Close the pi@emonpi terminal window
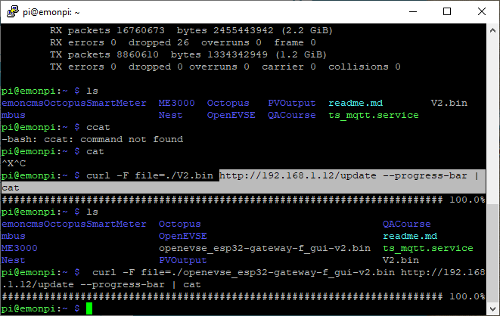This screenshot has width=500, height=316. tap(480, 11)
